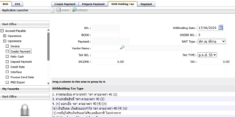Click the PND Export tree node icon
Image resolution: width=235 pixels, height=117 pixels.
tap(7, 82)
